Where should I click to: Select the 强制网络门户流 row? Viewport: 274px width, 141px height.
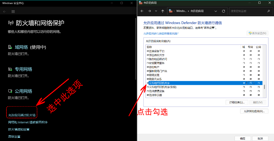tap(204, 71)
